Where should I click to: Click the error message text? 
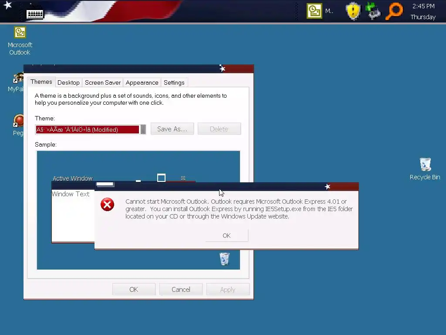click(x=239, y=209)
